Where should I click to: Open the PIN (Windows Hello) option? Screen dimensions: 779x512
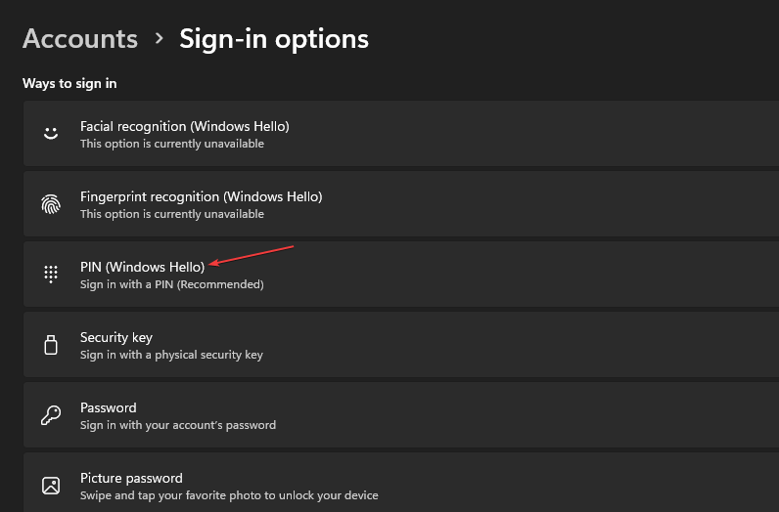coord(142,267)
